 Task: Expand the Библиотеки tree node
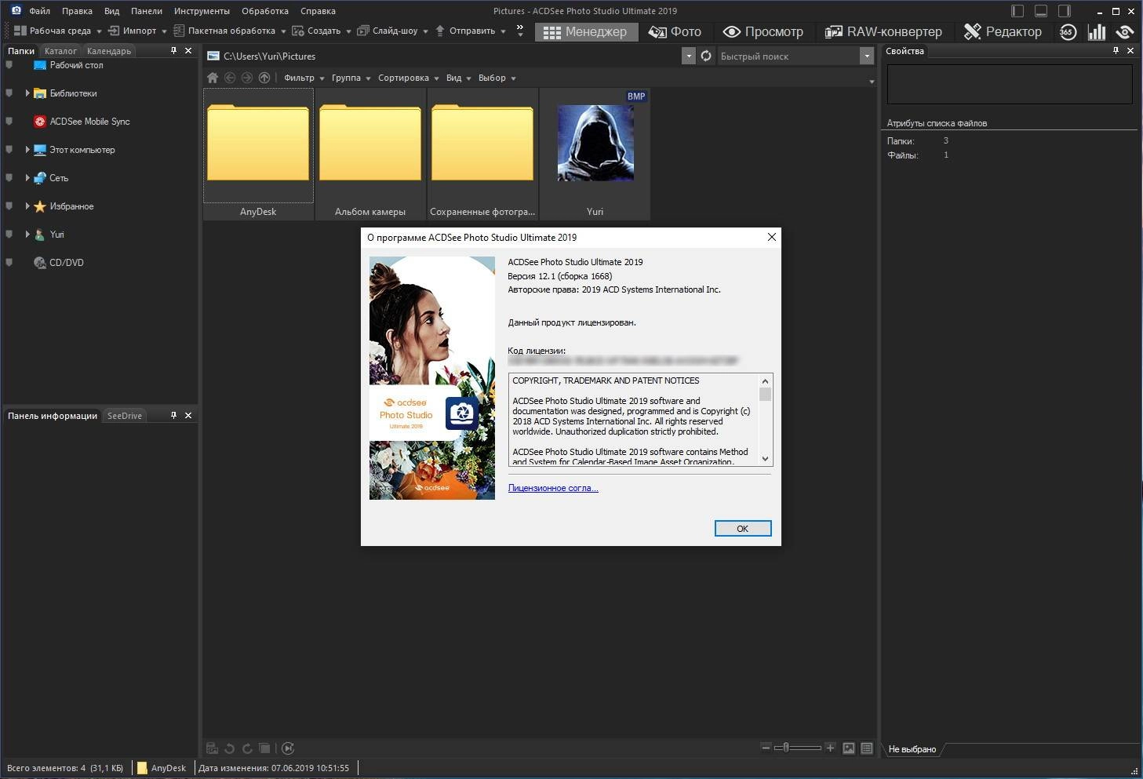click(27, 93)
